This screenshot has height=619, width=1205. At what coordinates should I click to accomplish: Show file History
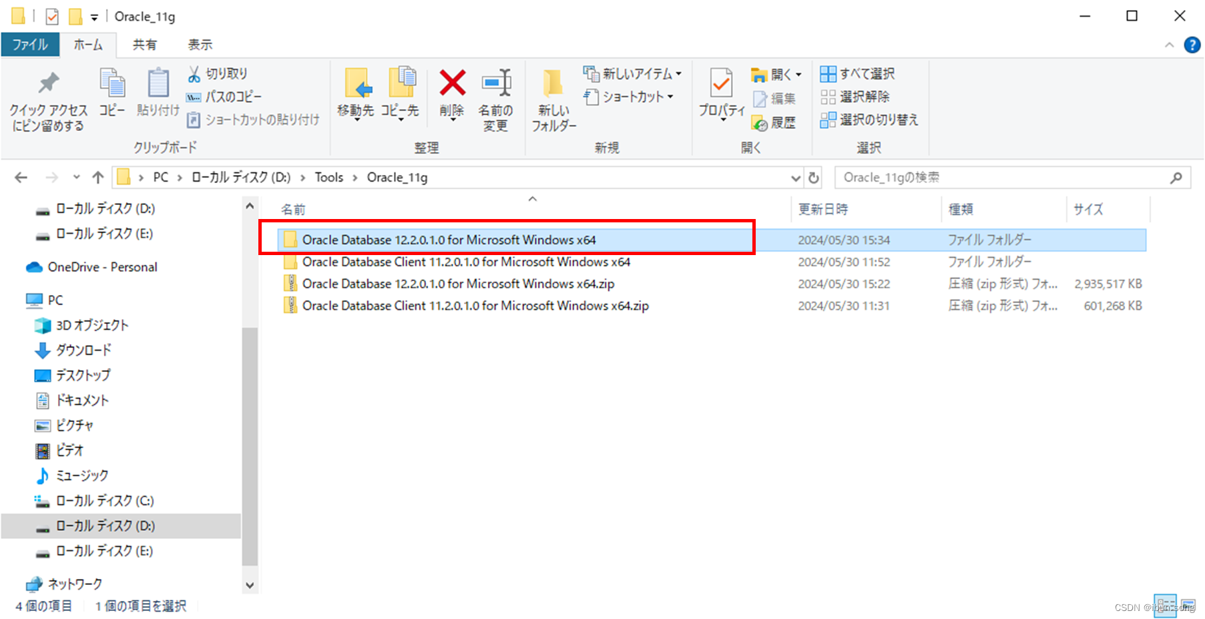pos(774,122)
